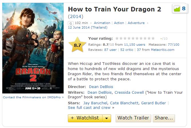Rate the movie one star
This screenshot has height=128, width=191.
click(x=117, y=39)
